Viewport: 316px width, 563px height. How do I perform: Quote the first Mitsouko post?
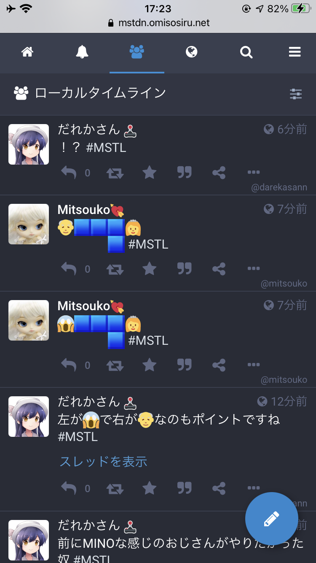click(184, 268)
